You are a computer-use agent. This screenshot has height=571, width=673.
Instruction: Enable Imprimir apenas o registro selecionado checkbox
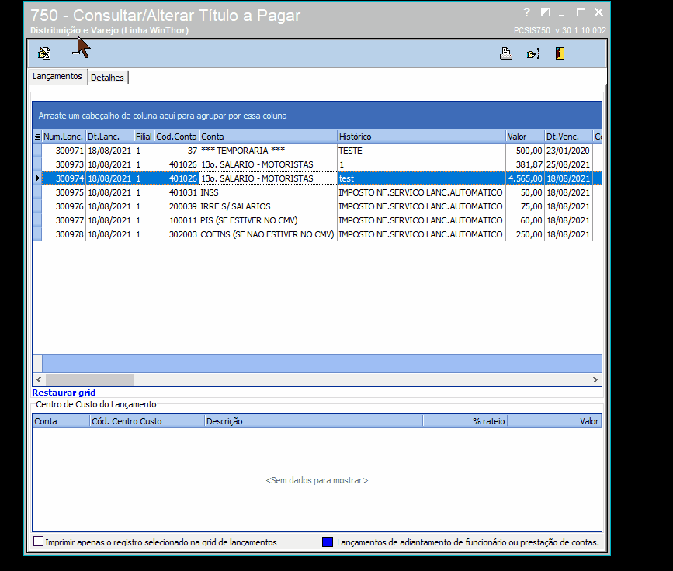click(38, 542)
